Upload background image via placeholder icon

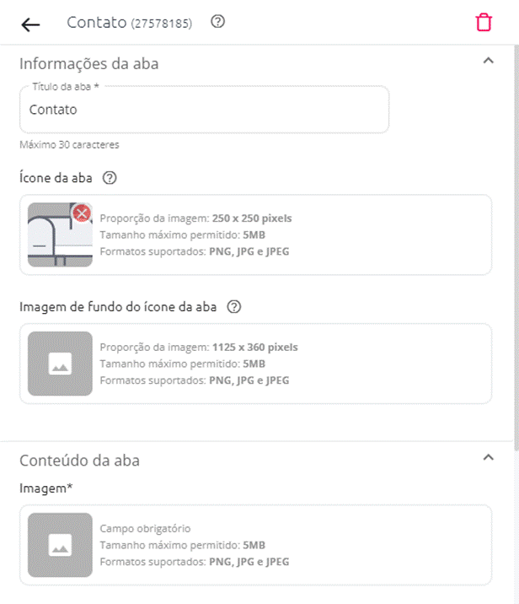coord(60,364)
